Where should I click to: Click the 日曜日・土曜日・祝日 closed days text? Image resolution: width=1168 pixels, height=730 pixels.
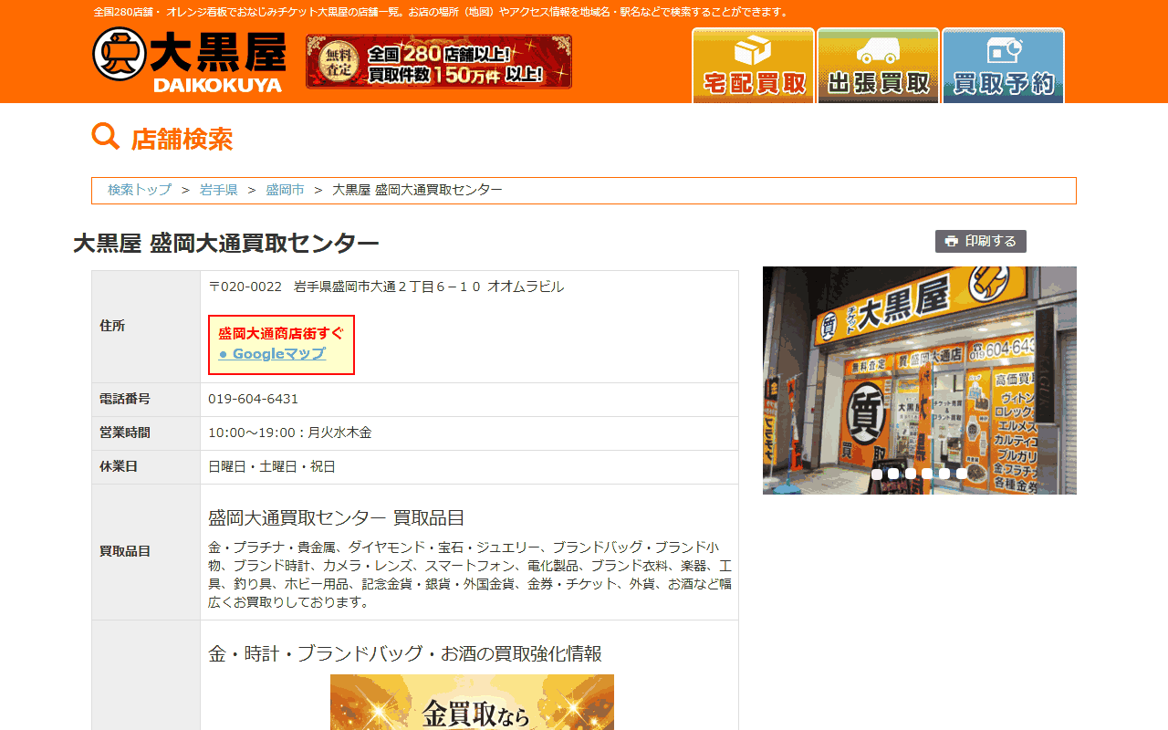(x=272, y=466)
